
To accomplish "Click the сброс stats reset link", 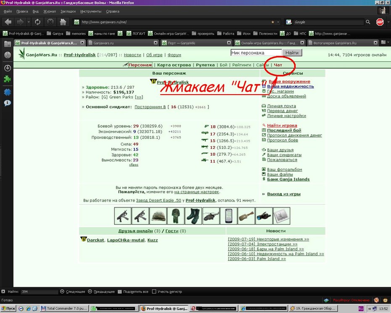I will [134, 165].
